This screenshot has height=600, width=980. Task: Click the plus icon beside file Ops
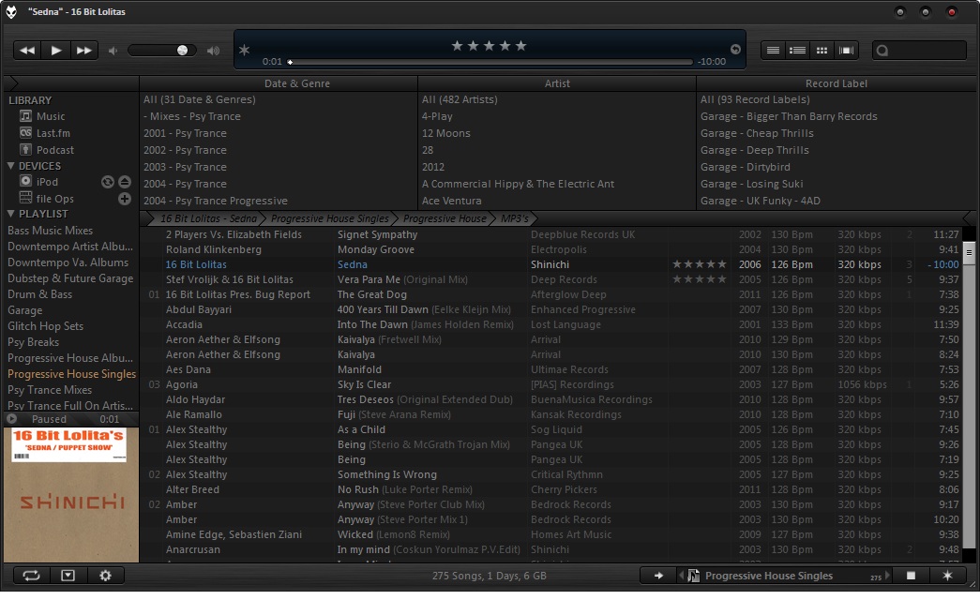point(125,199)
